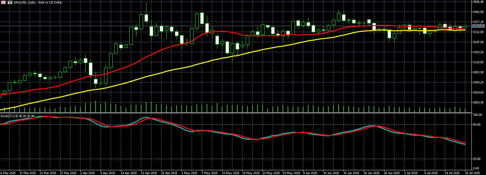This screenshot has height=175, width=486.
Task: Click the 21 Apr 2025 date label
Action: click(x=149, y=173)
